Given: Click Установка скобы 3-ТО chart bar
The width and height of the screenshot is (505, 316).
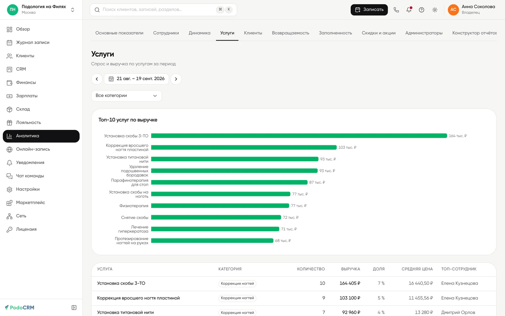Looking at the screenshot, I should coord(299,136).
